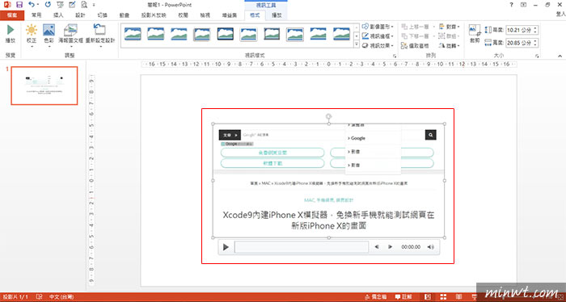The image size is (566, 302).
Task: Expand the video styles gallery More arrow
Action: [357, 44]
